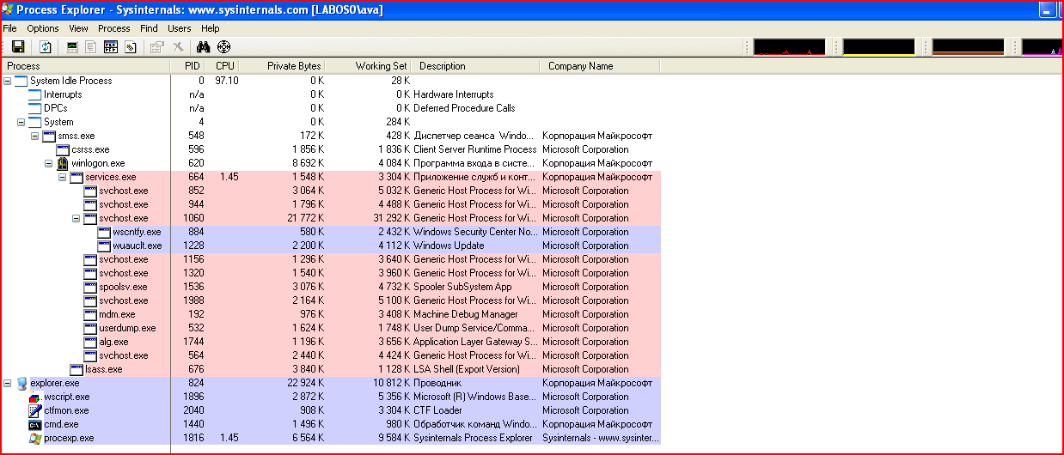Viewport: 1064px width, 455px height.
Task: Click the 'Machine Debug Manager' description
Action: (x=465, y=314)
